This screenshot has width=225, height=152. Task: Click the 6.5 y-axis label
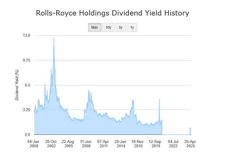(x=28, y=85)
